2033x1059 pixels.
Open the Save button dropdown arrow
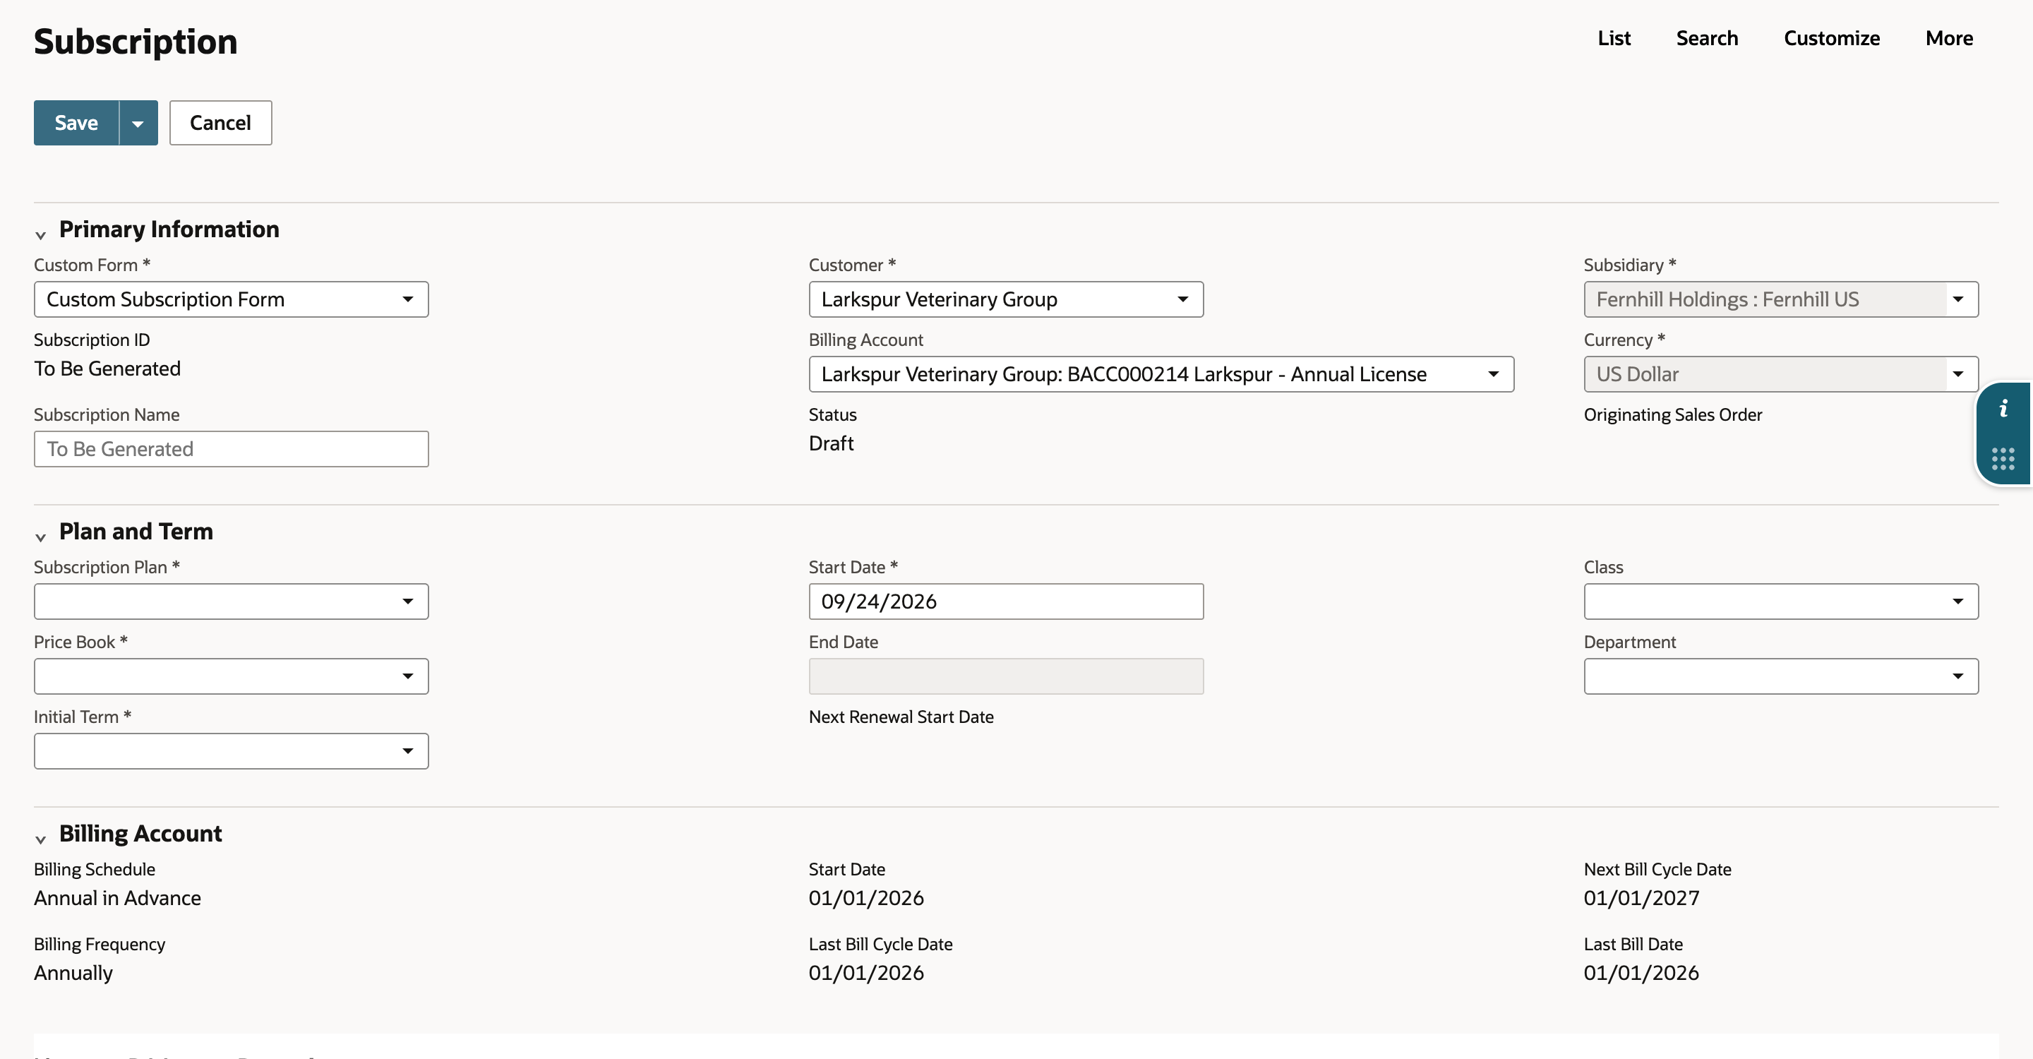pos(138,123)
